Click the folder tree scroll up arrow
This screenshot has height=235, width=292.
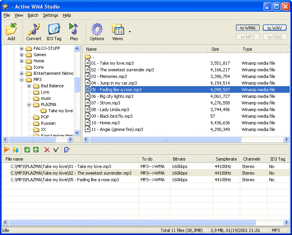point(77,49)
